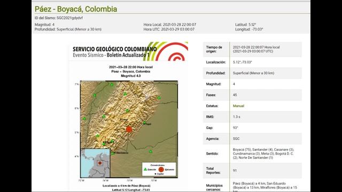This screenshot has height=192, width=342.
Task: Click the Fases value 45
Action: point(235,95)
